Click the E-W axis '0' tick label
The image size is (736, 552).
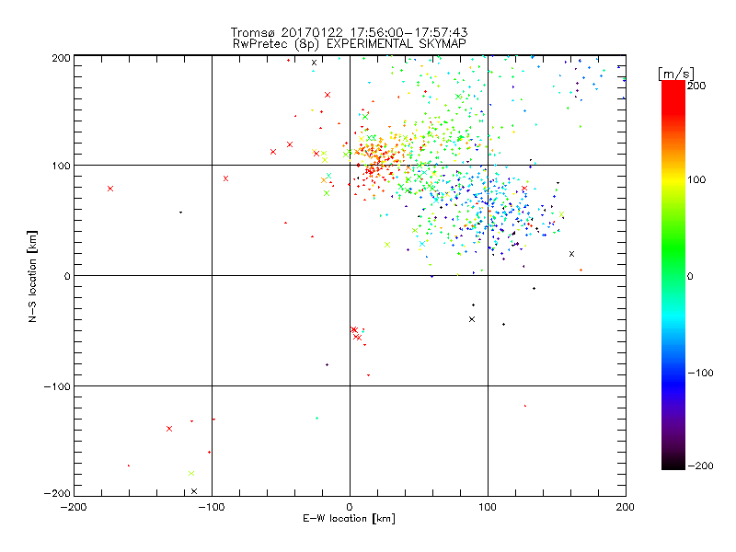[x=350, y=507]
